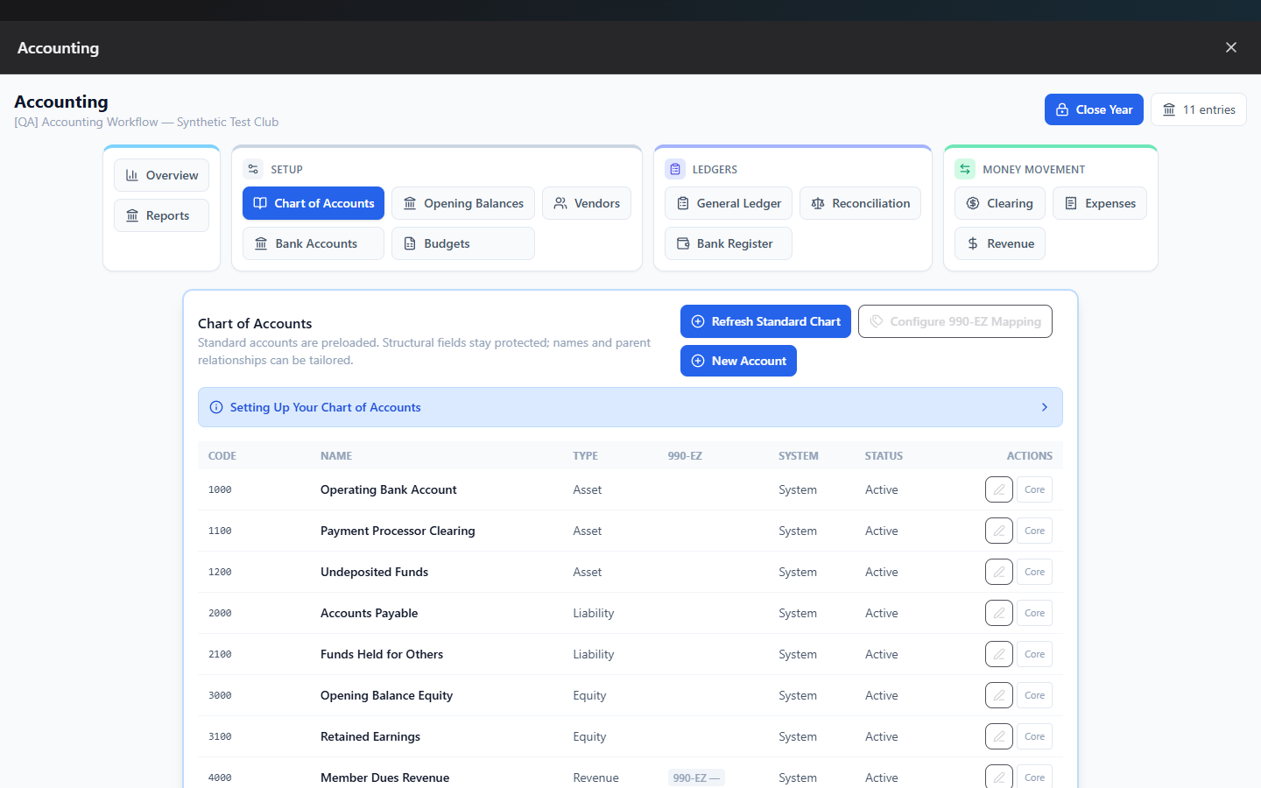Open the Revenue tab
Viewport: 1261px width, 788px height.
(1000, 243)
